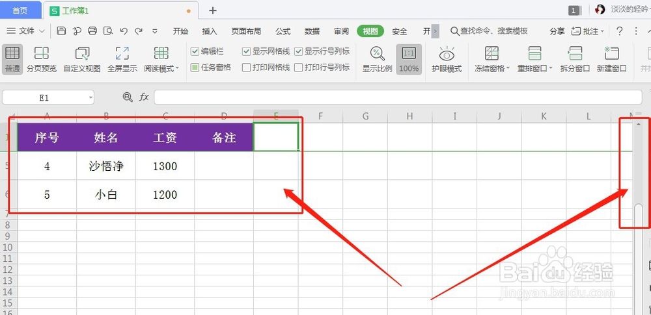Open the 页面布局 Page Layout tab
The width and height of the screenshot is (651, 315).
point(246,31)
